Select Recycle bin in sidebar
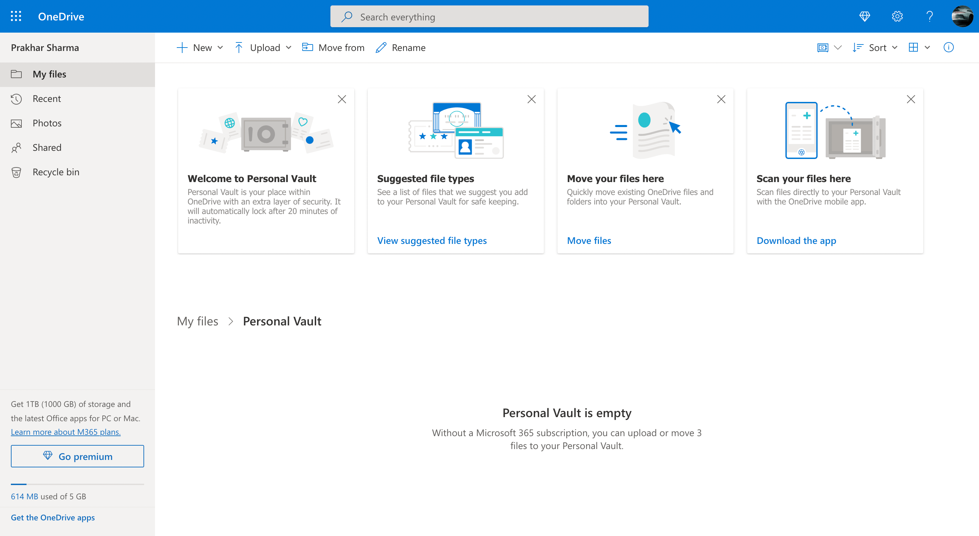Image resolution: width=979 pixels, height=536 pixels. tap(56, 172)
